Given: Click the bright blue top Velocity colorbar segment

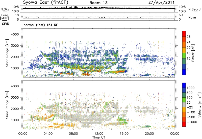Looking at the screenshot, I should (184, 85).
